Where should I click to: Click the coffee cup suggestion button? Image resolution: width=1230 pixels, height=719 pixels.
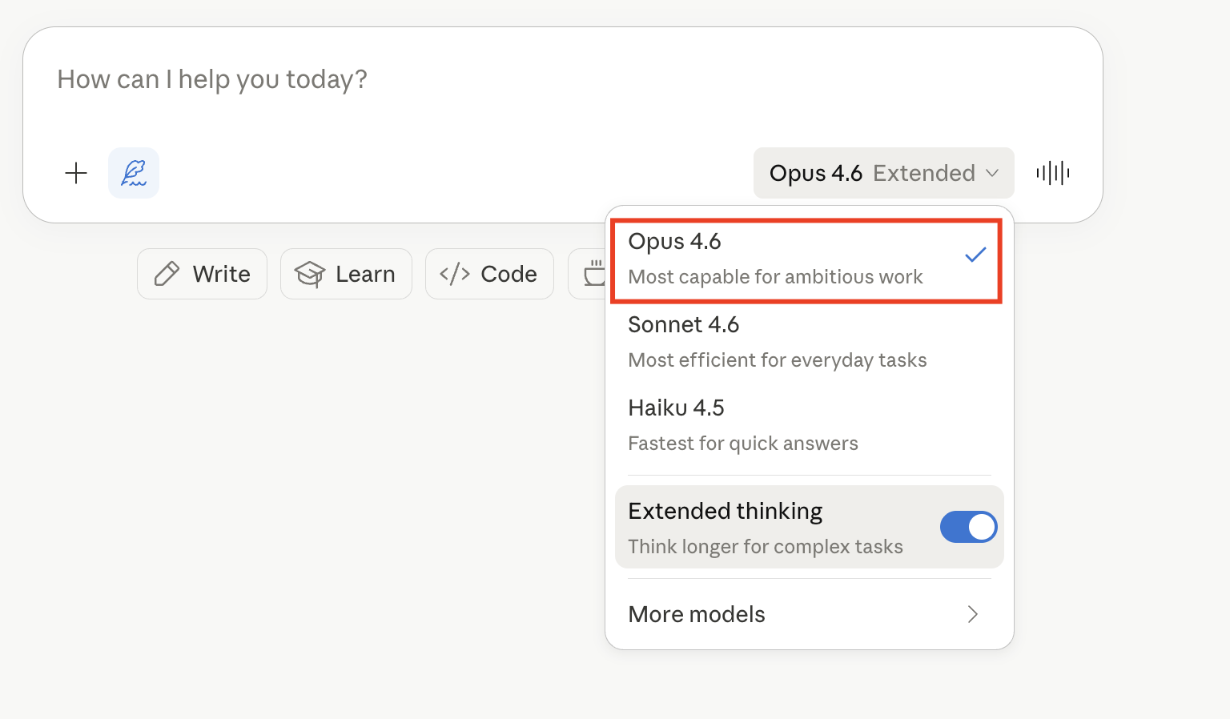tap(588, 274)
